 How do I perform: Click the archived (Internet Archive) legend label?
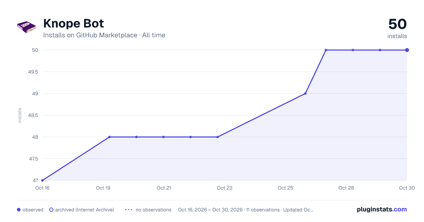[x=84, y=210]
